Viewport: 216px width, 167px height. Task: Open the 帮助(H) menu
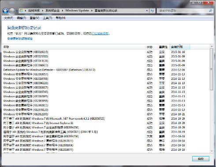pos(60,18)
